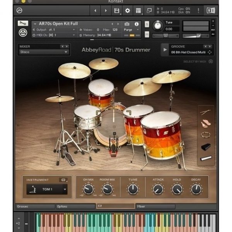Select the hand claps percussion icon
Screen dimensions: 232x232
click(x=206, y=124)
